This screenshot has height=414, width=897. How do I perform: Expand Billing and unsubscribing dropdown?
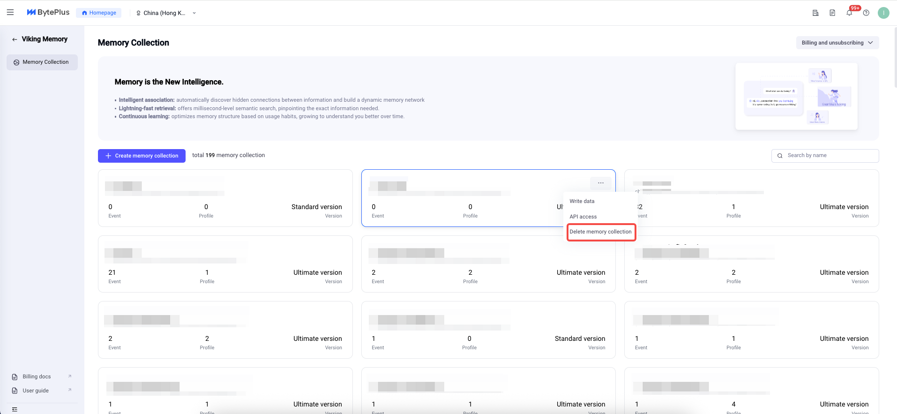[837, 43]
